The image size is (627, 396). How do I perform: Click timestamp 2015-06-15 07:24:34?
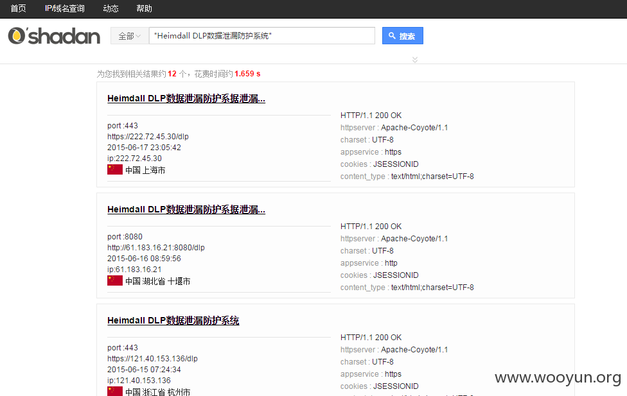(144, 370)
